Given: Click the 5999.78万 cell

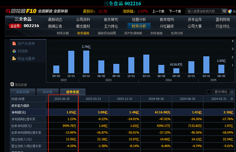Looking at the screenshot, I should click(69, 126).
